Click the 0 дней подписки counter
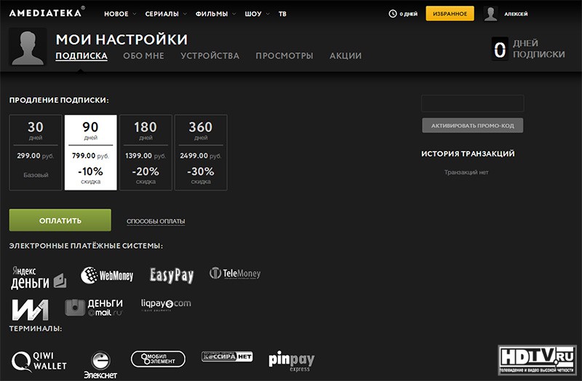582x381 pixels. (x=528, y=49)
